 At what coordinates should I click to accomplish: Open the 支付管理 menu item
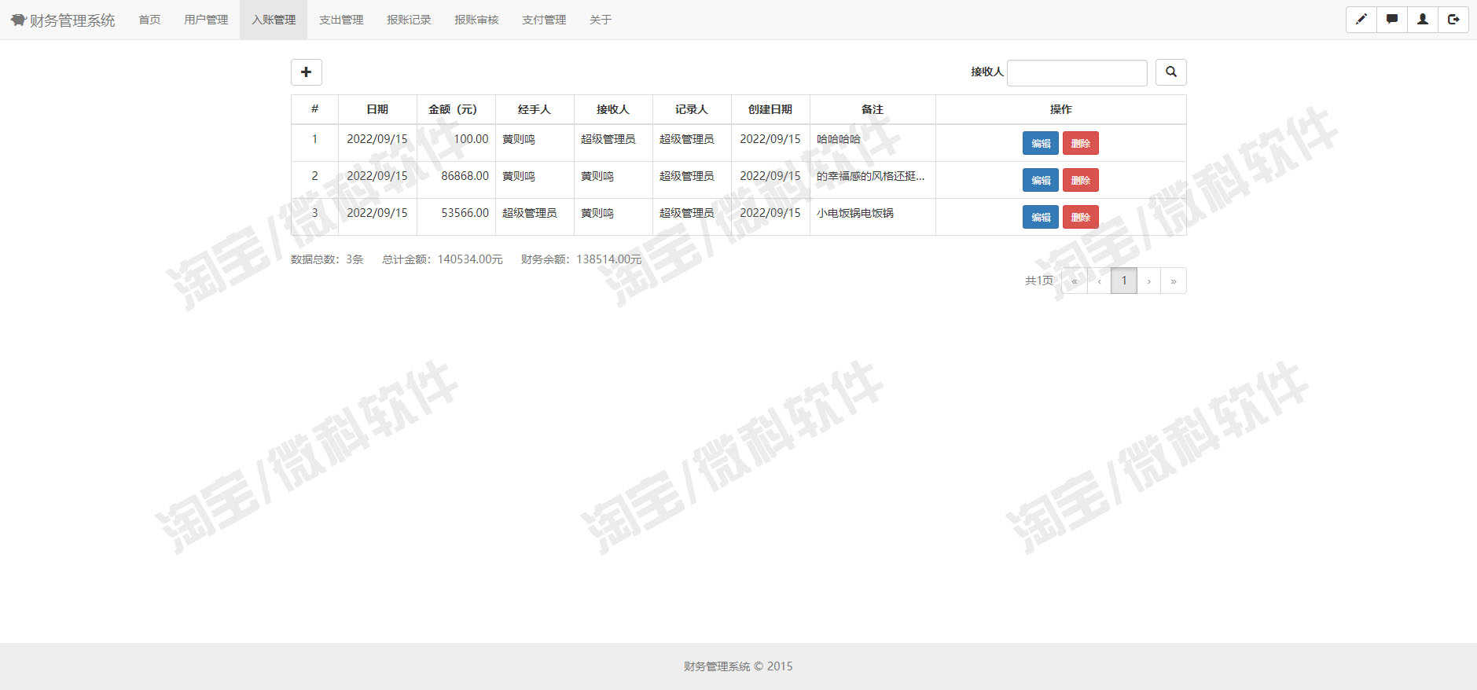pyautogui.click(x=544, y=20)
